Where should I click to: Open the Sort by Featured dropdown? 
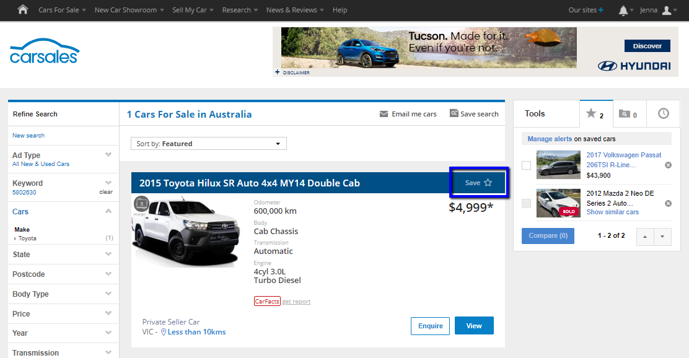pos(209,144)
